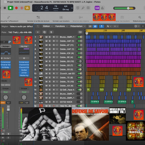This screenshot has height=145, width=145.
Task: Click Bounce des régions tool
Action: click(x=81, y=19)
